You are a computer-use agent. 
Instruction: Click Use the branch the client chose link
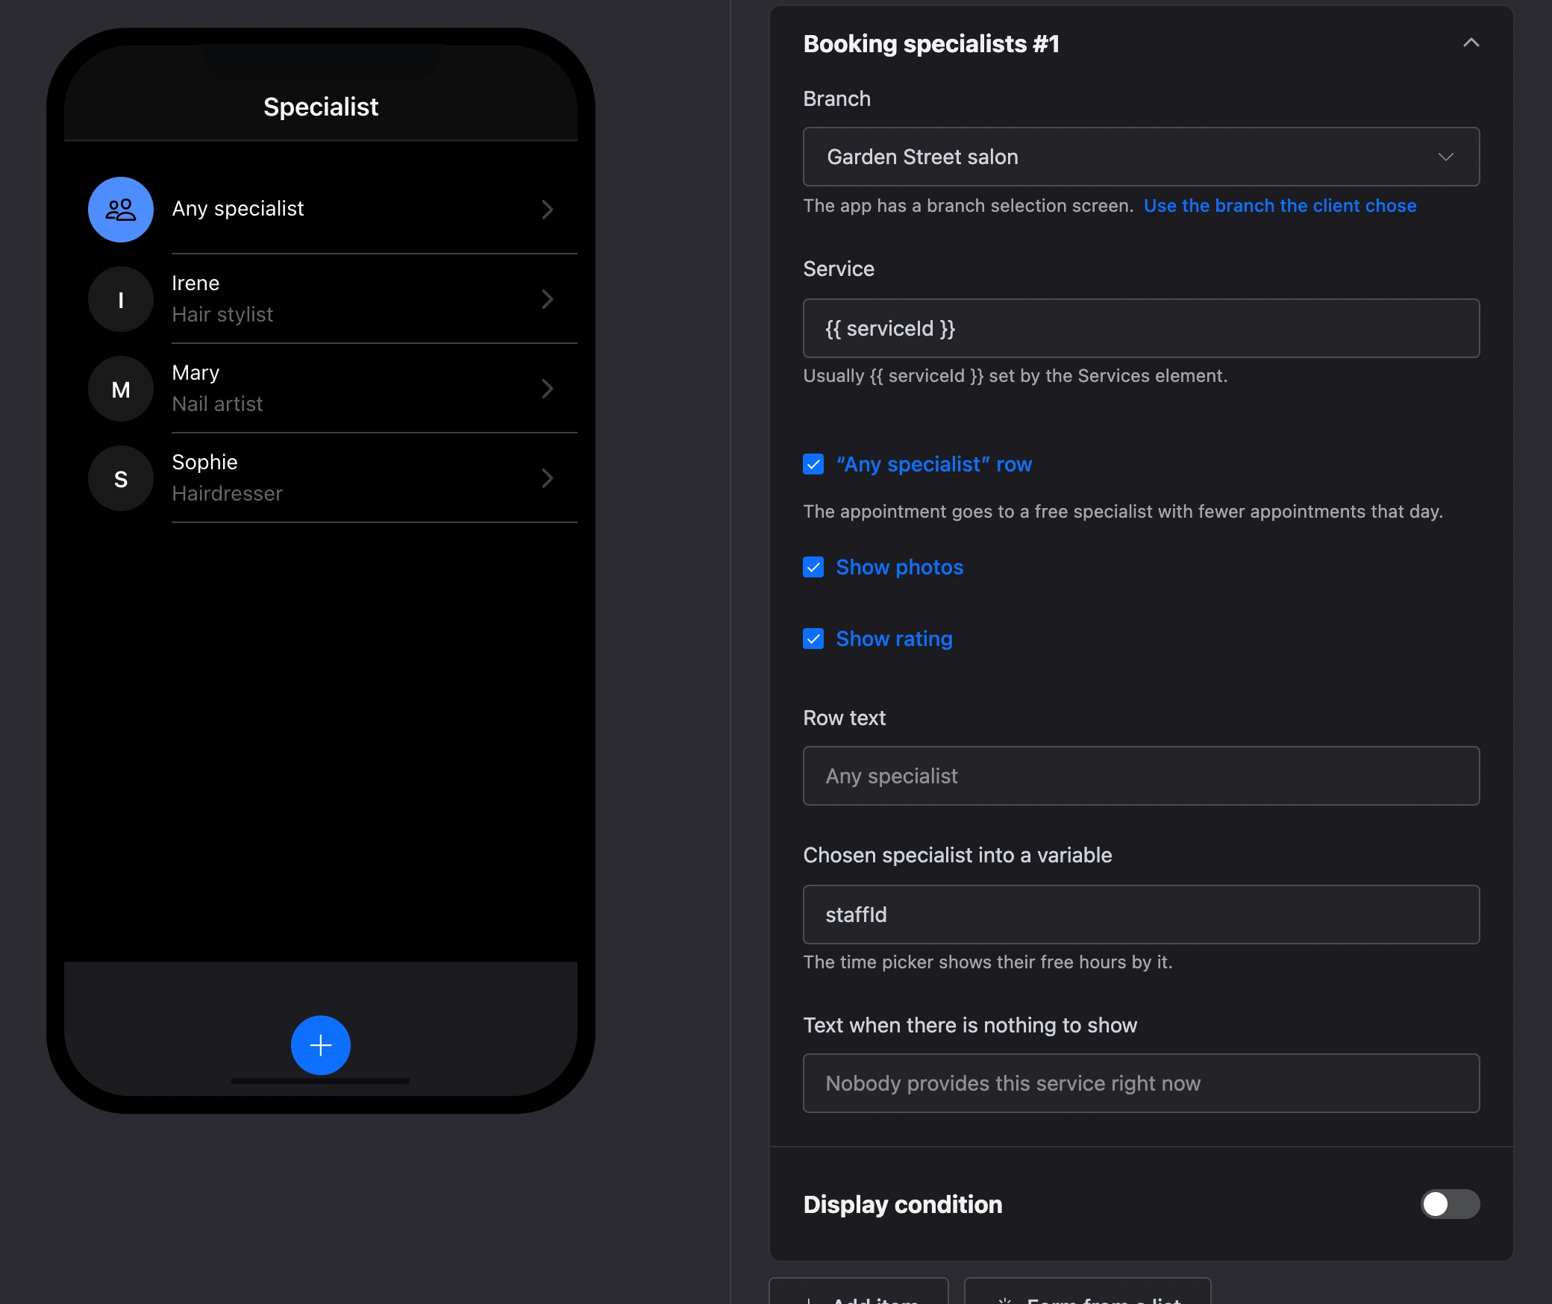pos(1280,206)
